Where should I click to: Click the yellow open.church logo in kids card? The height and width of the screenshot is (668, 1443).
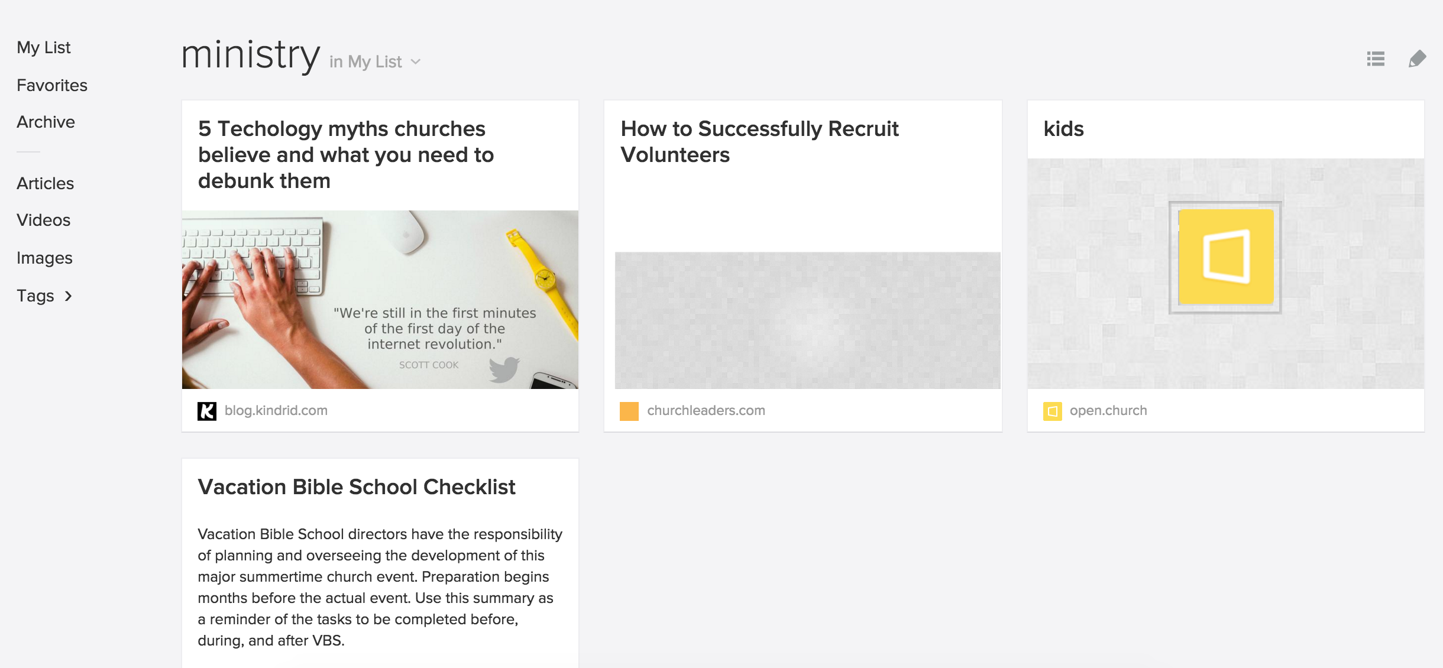[1225, 257]
